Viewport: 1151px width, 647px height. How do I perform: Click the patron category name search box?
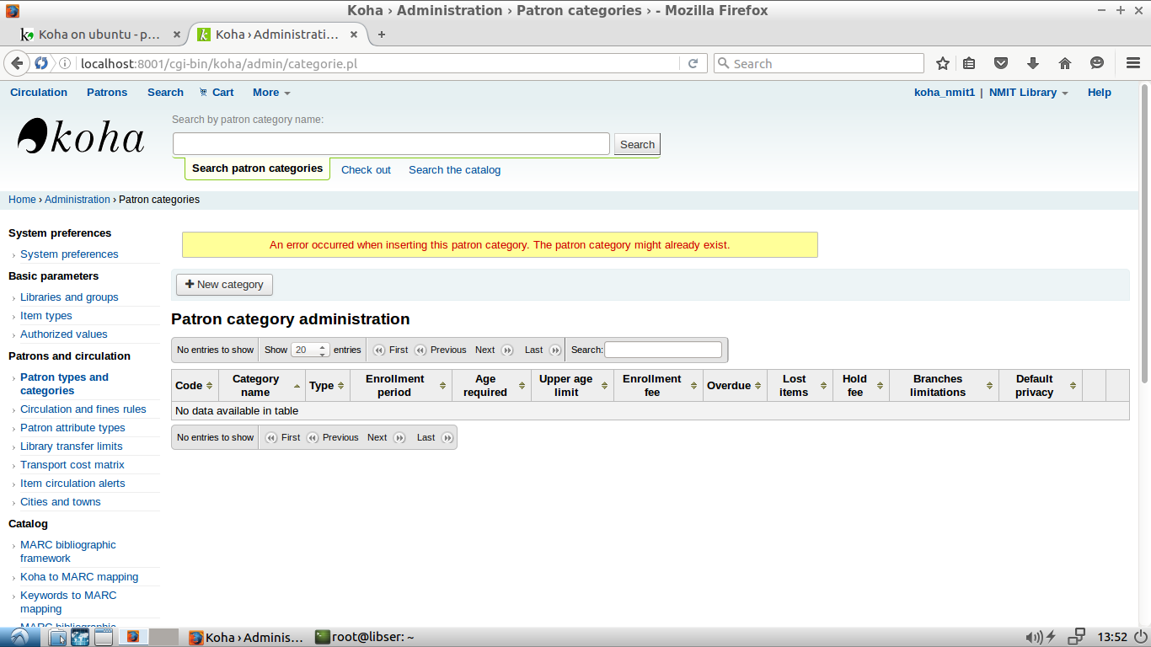coord(391,144)
